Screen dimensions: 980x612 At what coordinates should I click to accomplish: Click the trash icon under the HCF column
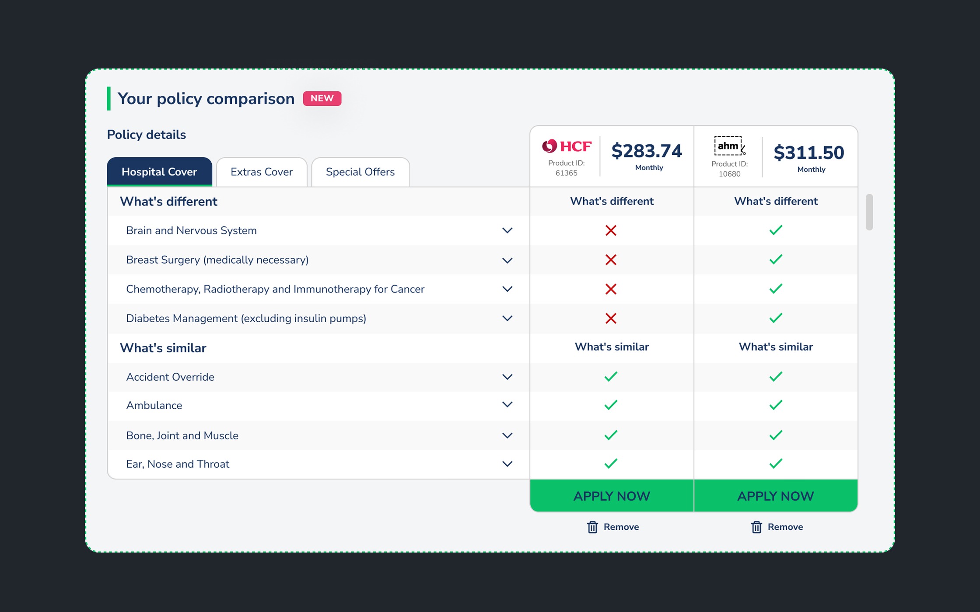(592, 527)
